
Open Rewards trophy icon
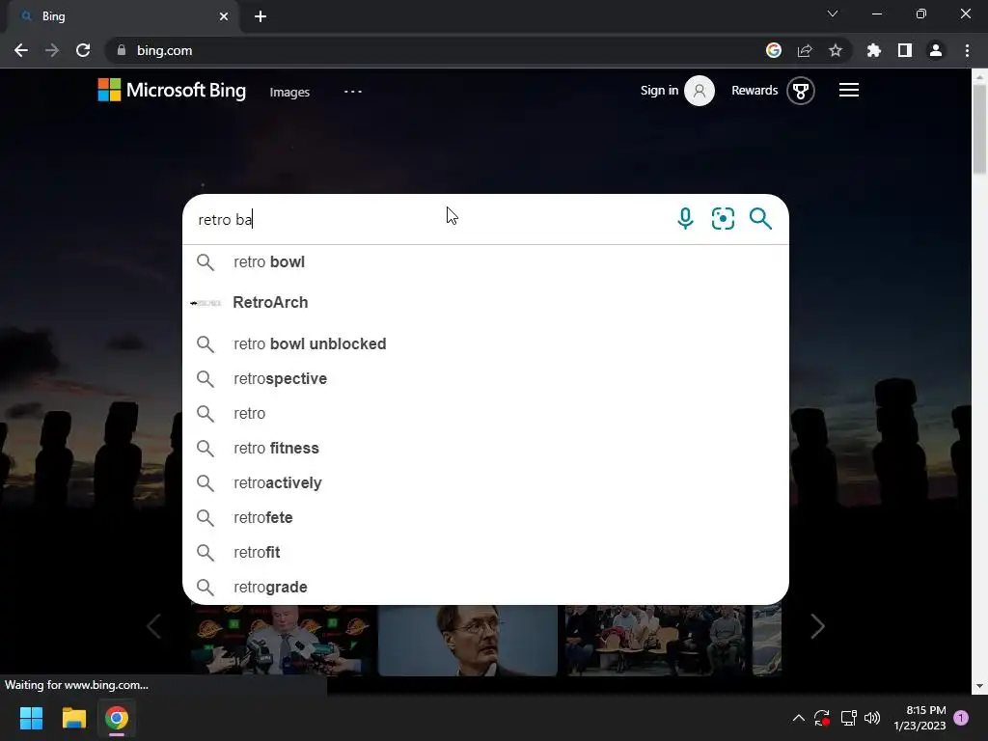pyautogui.click(x=800, y=91)
